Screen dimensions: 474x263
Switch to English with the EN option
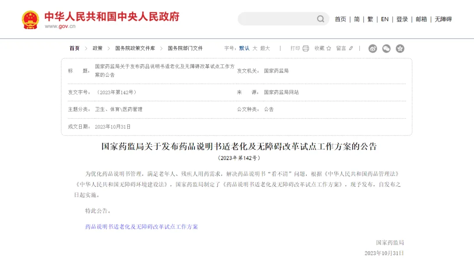pyautogui.click(x=384, y=19)
